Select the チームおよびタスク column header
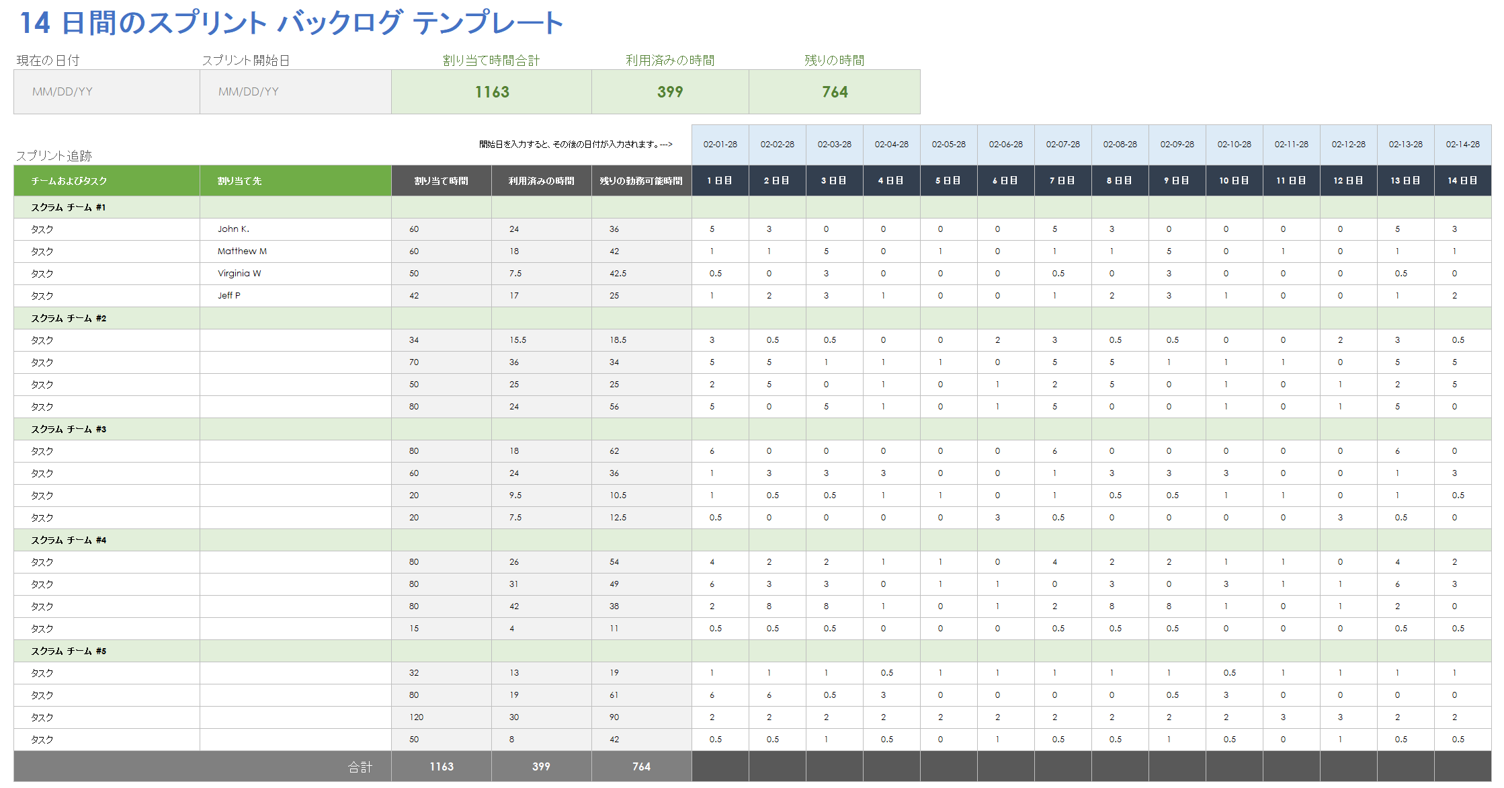 (x=107, y=181)
